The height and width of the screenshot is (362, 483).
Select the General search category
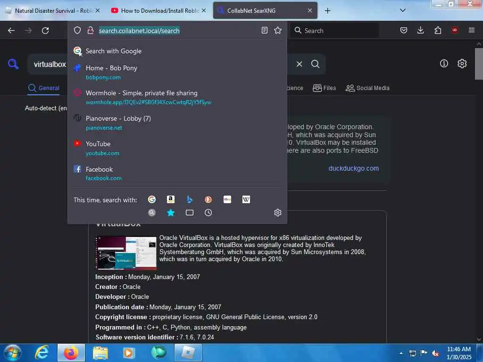[x=43, y=88]
